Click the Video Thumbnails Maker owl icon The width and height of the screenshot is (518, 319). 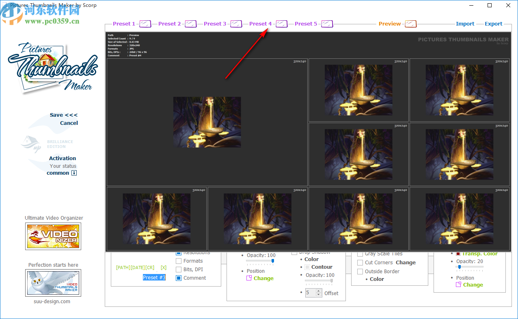point(53,283)
